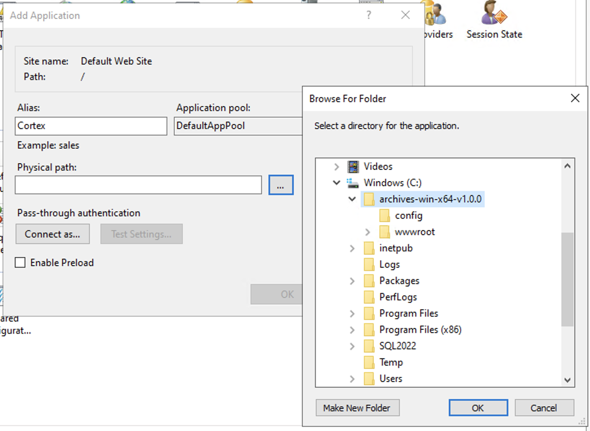
Task: Click the Alias field containing Cortex
Action: (x=91, y=126)
